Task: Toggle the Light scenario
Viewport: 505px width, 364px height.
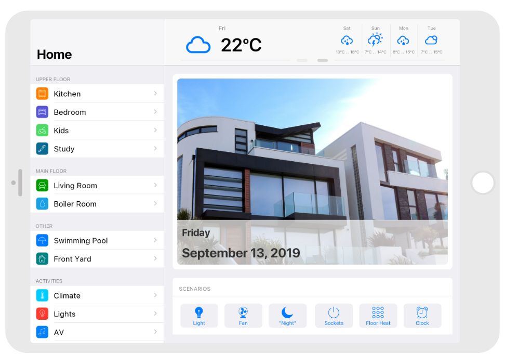Action: pyautogui.click(x=199, y=316)
